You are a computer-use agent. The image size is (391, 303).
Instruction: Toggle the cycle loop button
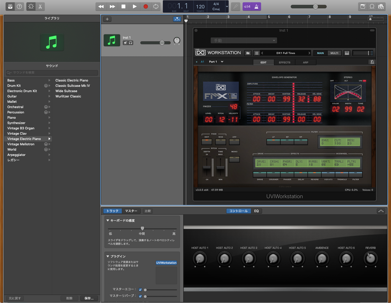(156, 7)
